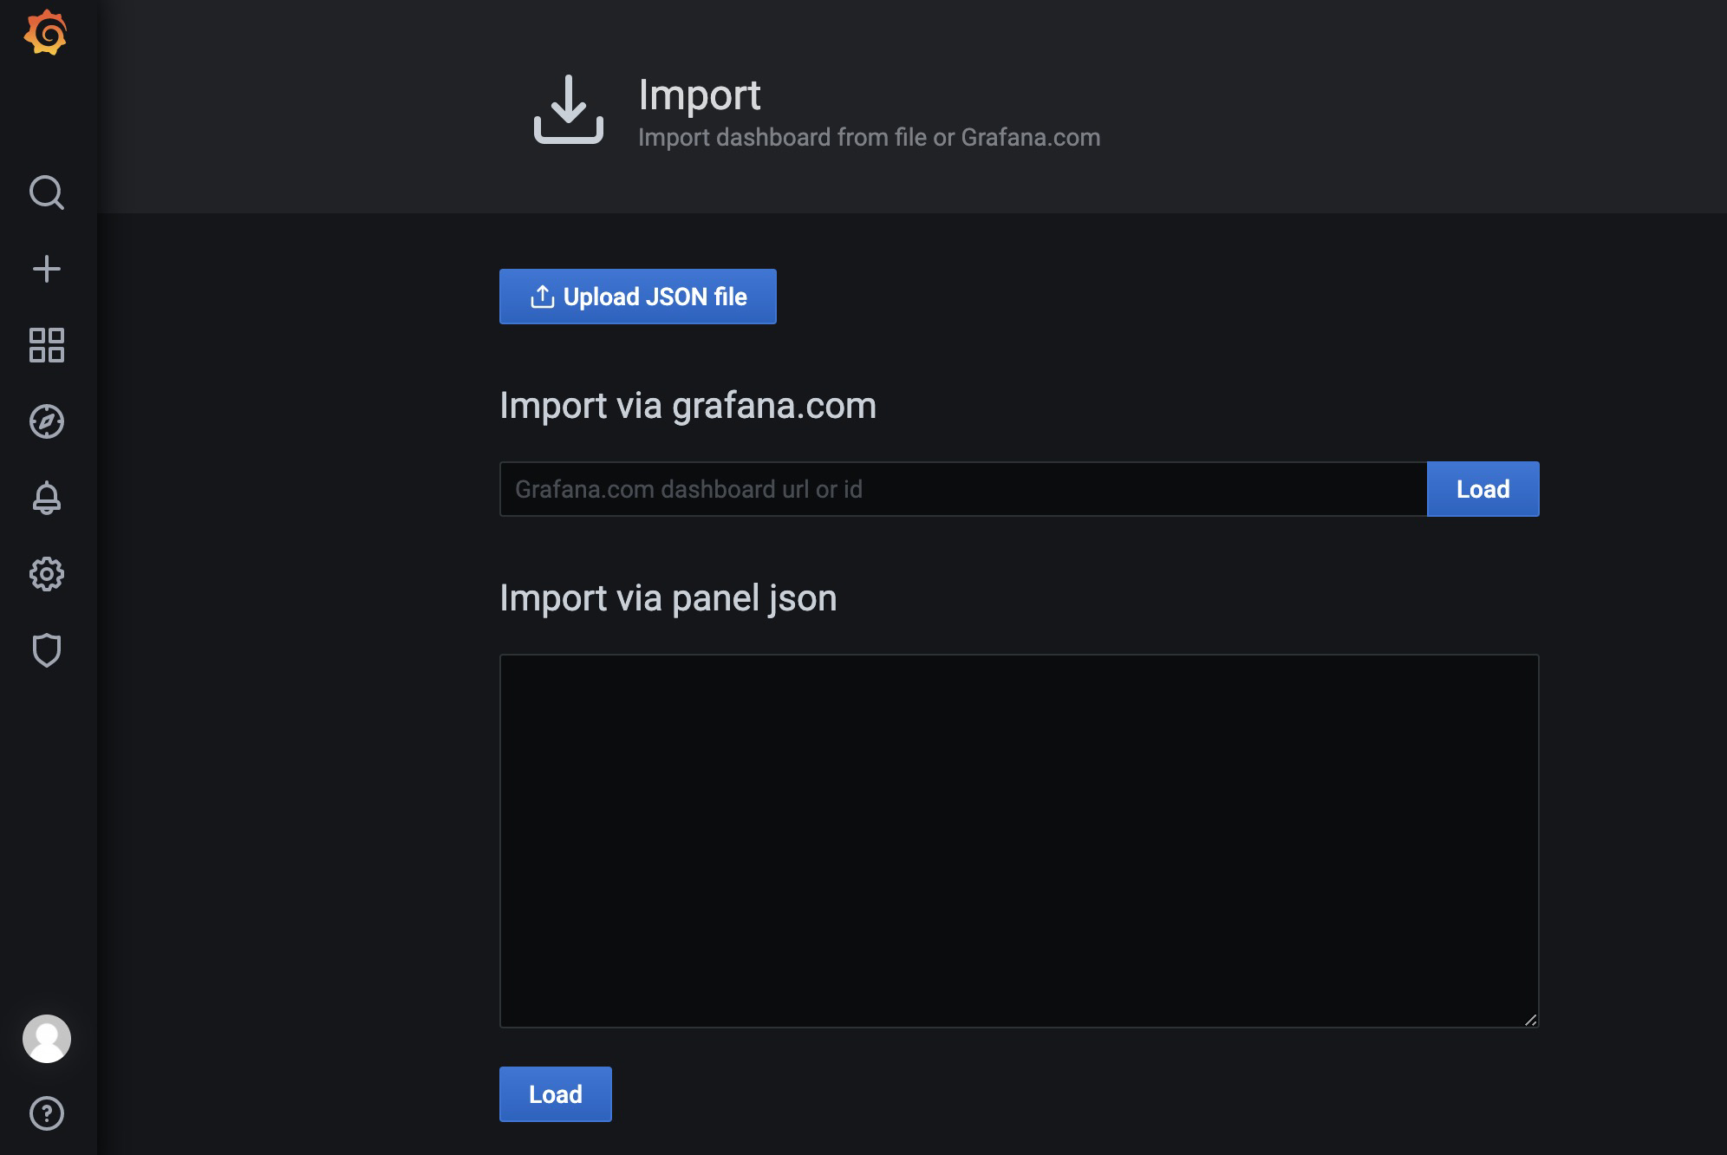Click the Upload JSON file button
The width and height of the screenshot is (1727, 1155).
click(638, 297)
